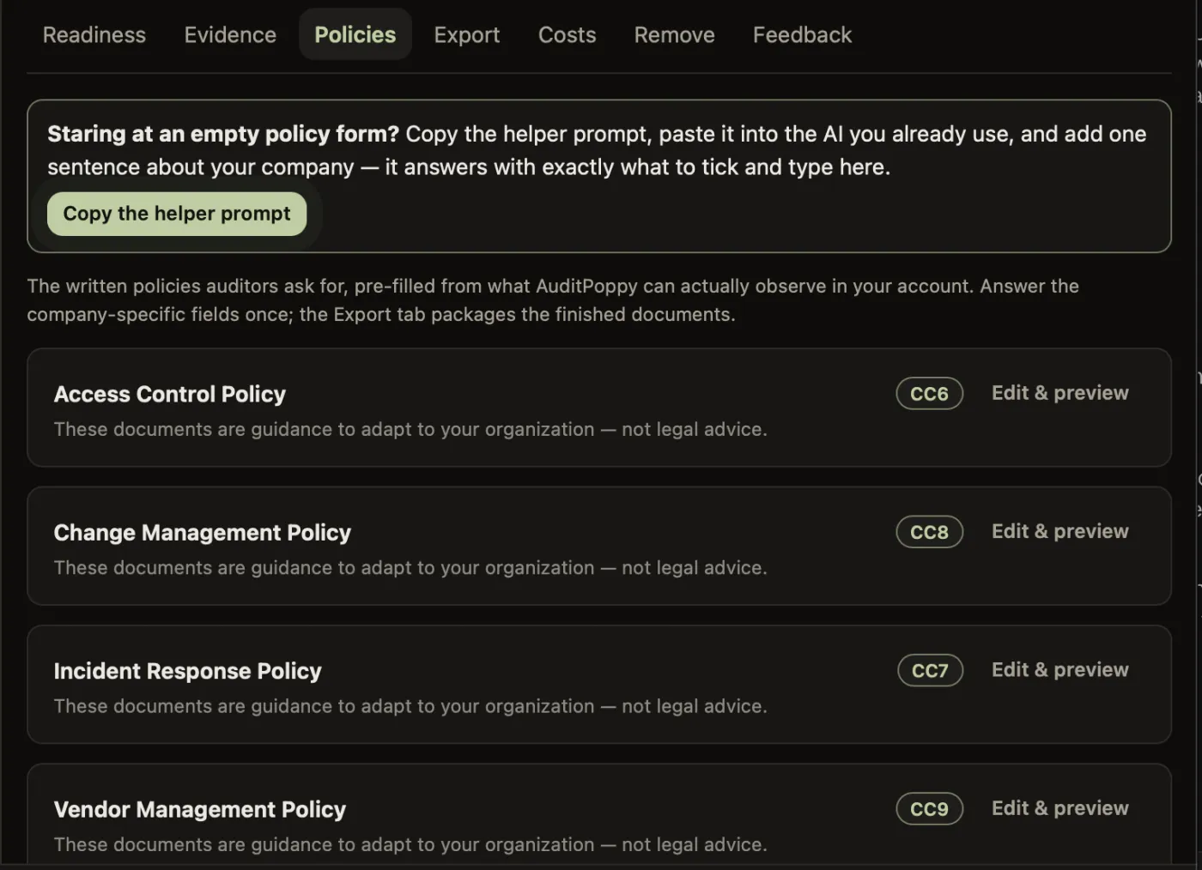This screenshot has width=1202, height=870.
Task: Click the CC8 control badge
Action: 929,532
